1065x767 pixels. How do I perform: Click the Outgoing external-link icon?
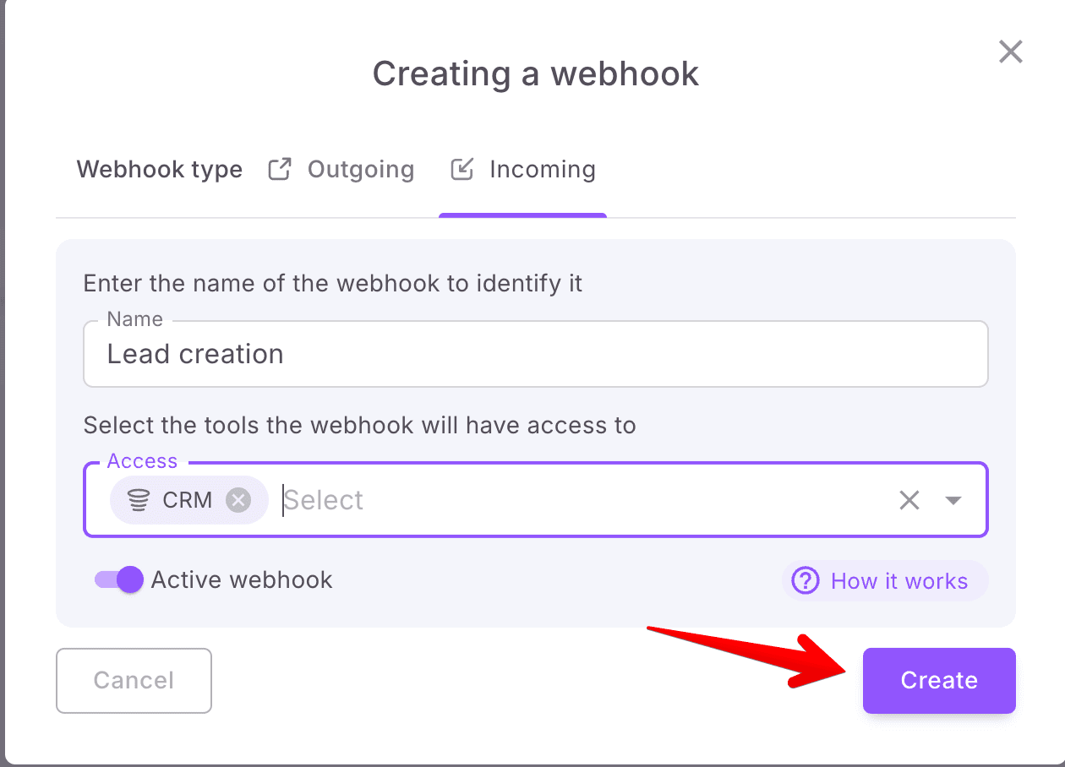pyautogui.click(x=279, y=169)
